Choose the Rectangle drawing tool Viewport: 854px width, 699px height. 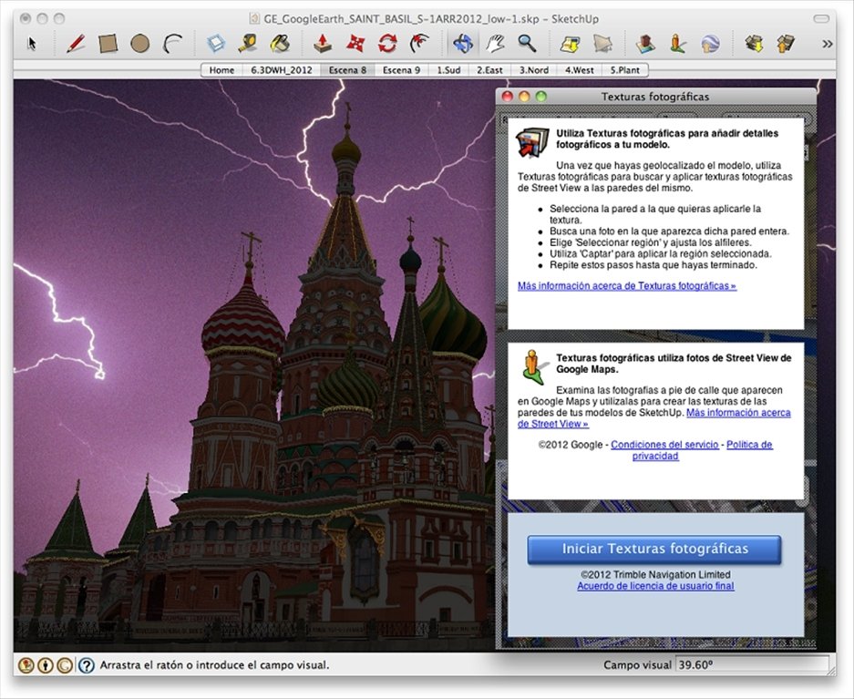pos(108,44)
